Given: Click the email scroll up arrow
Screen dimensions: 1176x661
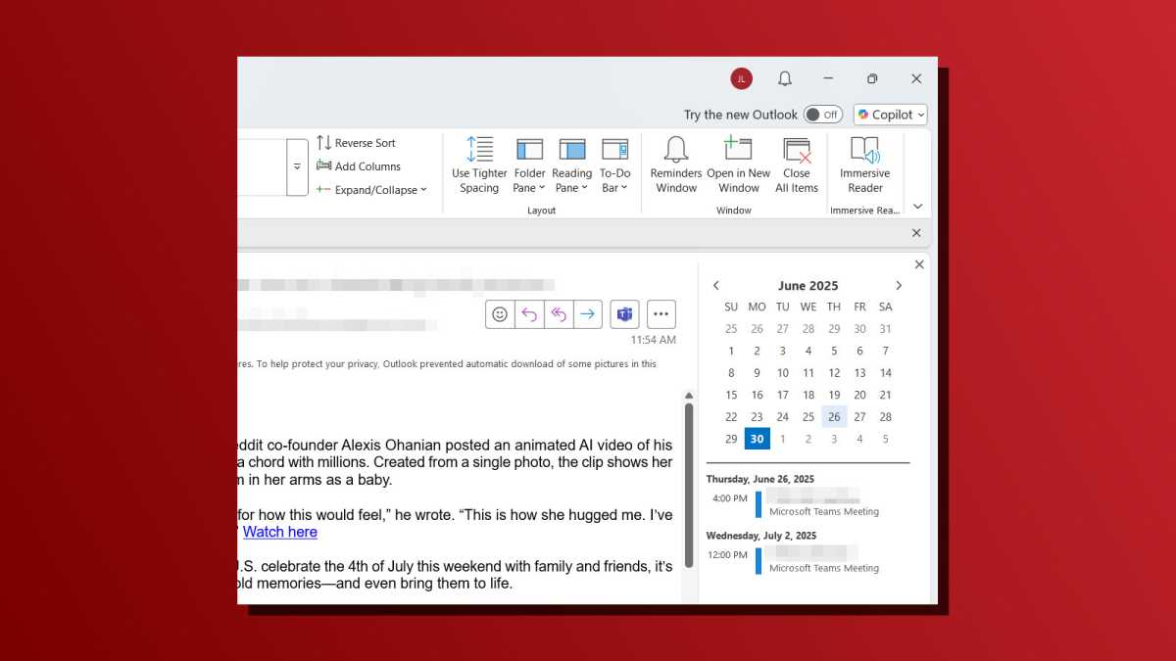Looking at the screenshot, I should coord(689,395).
